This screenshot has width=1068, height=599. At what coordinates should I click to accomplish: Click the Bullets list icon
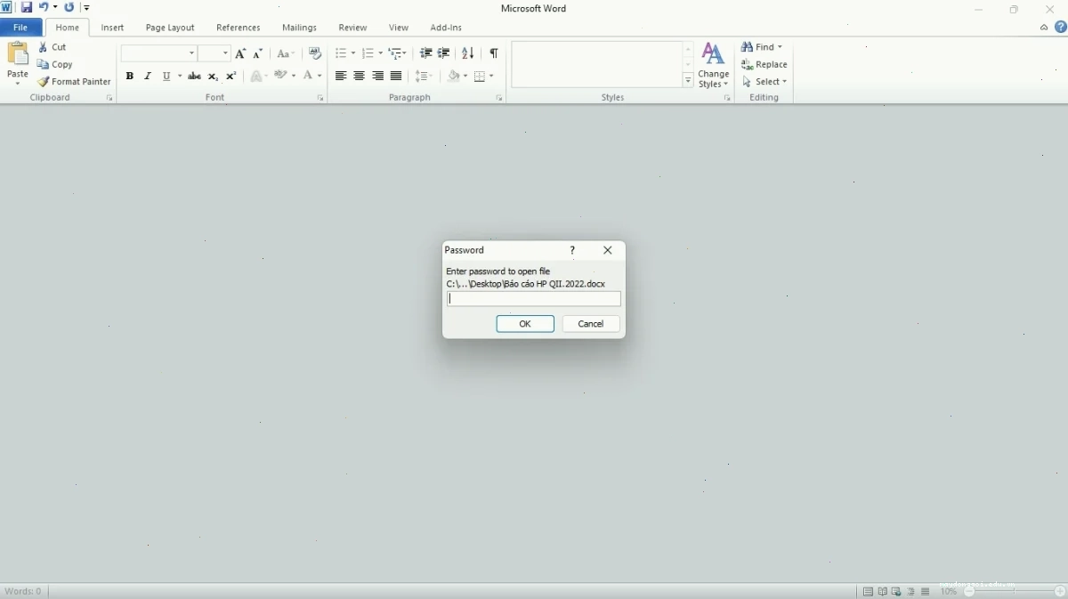pos(341,53)
